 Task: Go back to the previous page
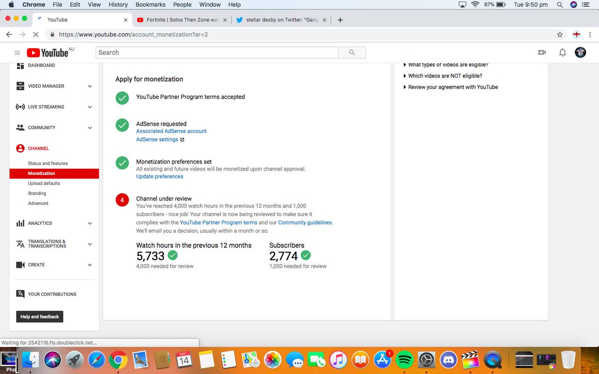click(x=9, y=35)
